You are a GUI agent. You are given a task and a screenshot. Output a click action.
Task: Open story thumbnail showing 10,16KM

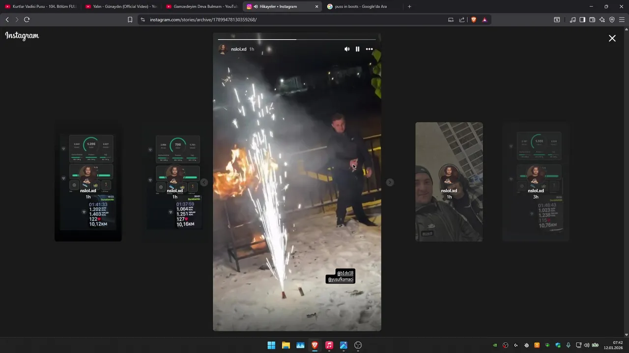tap(174, 182)
